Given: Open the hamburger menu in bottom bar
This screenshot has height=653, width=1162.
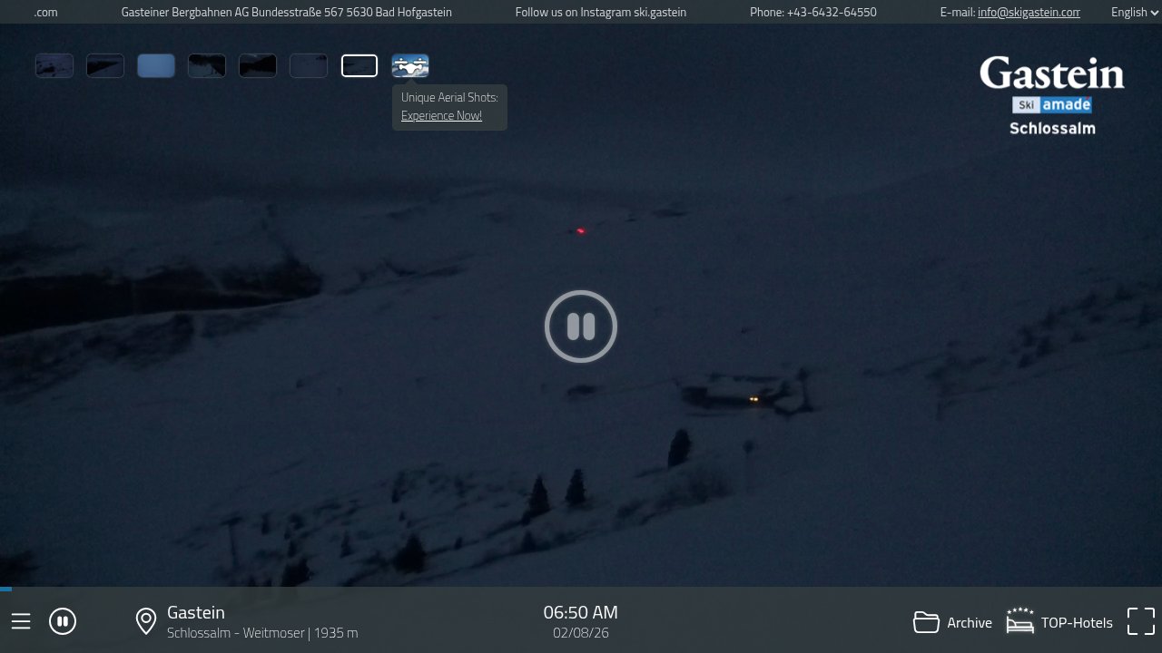Looking at the screenshot, I should click(21, 621).
